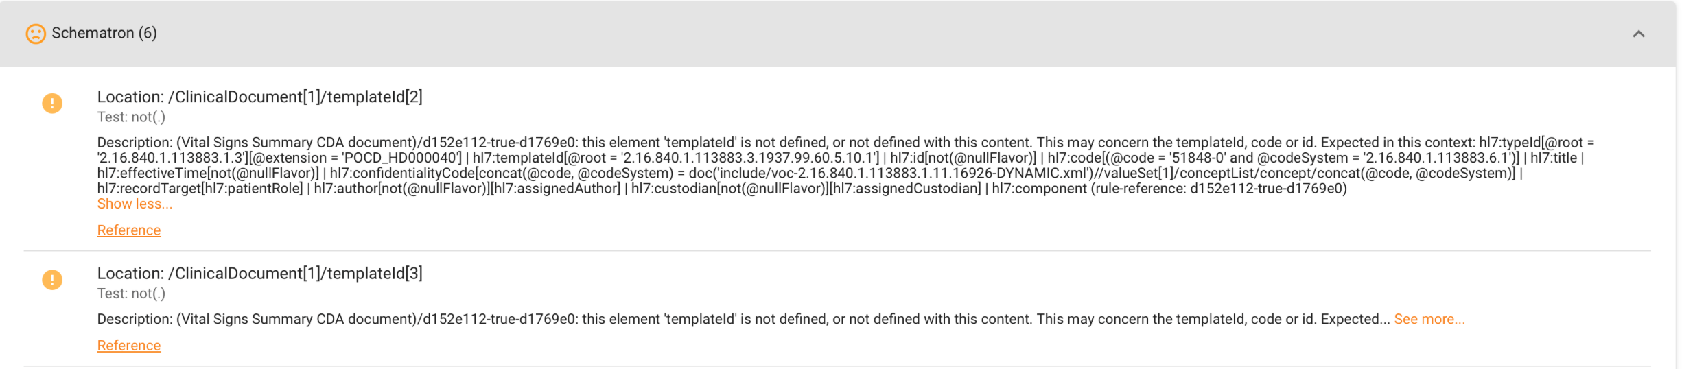Image resolution: width=1682 pixels, height=369 pixels.
Task: Click the warning icon for templateId[3]
Action: 52,280
